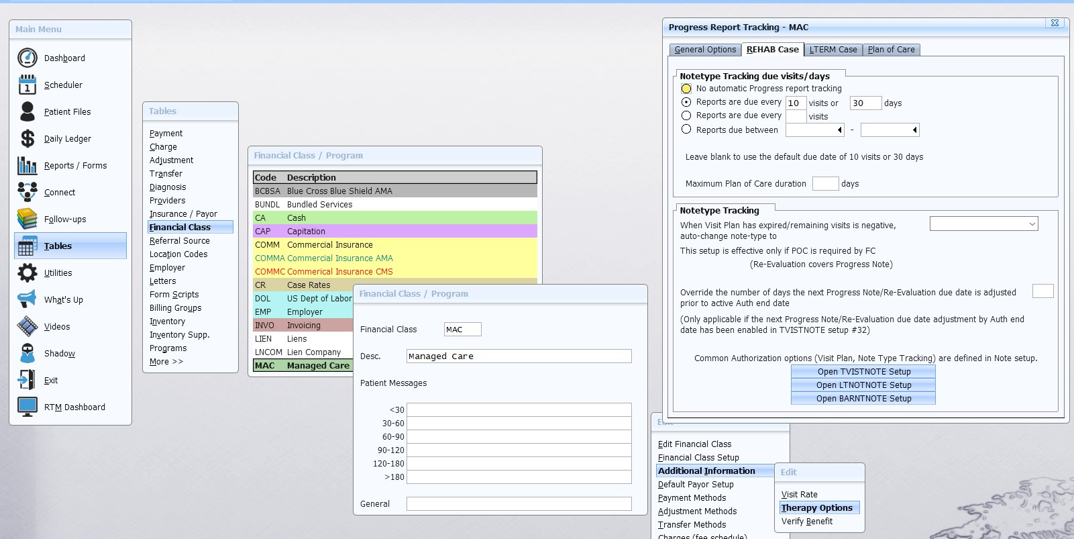This screenshot has width=1074, height=539.
Task: Open the LTERM Case tab
Action: click(x=833, y=50)
